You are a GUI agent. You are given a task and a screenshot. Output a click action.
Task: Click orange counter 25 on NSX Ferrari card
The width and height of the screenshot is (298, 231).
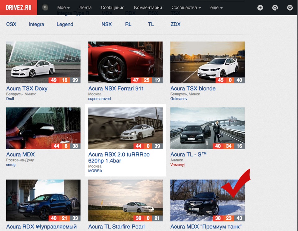click(x=147, y=80)
